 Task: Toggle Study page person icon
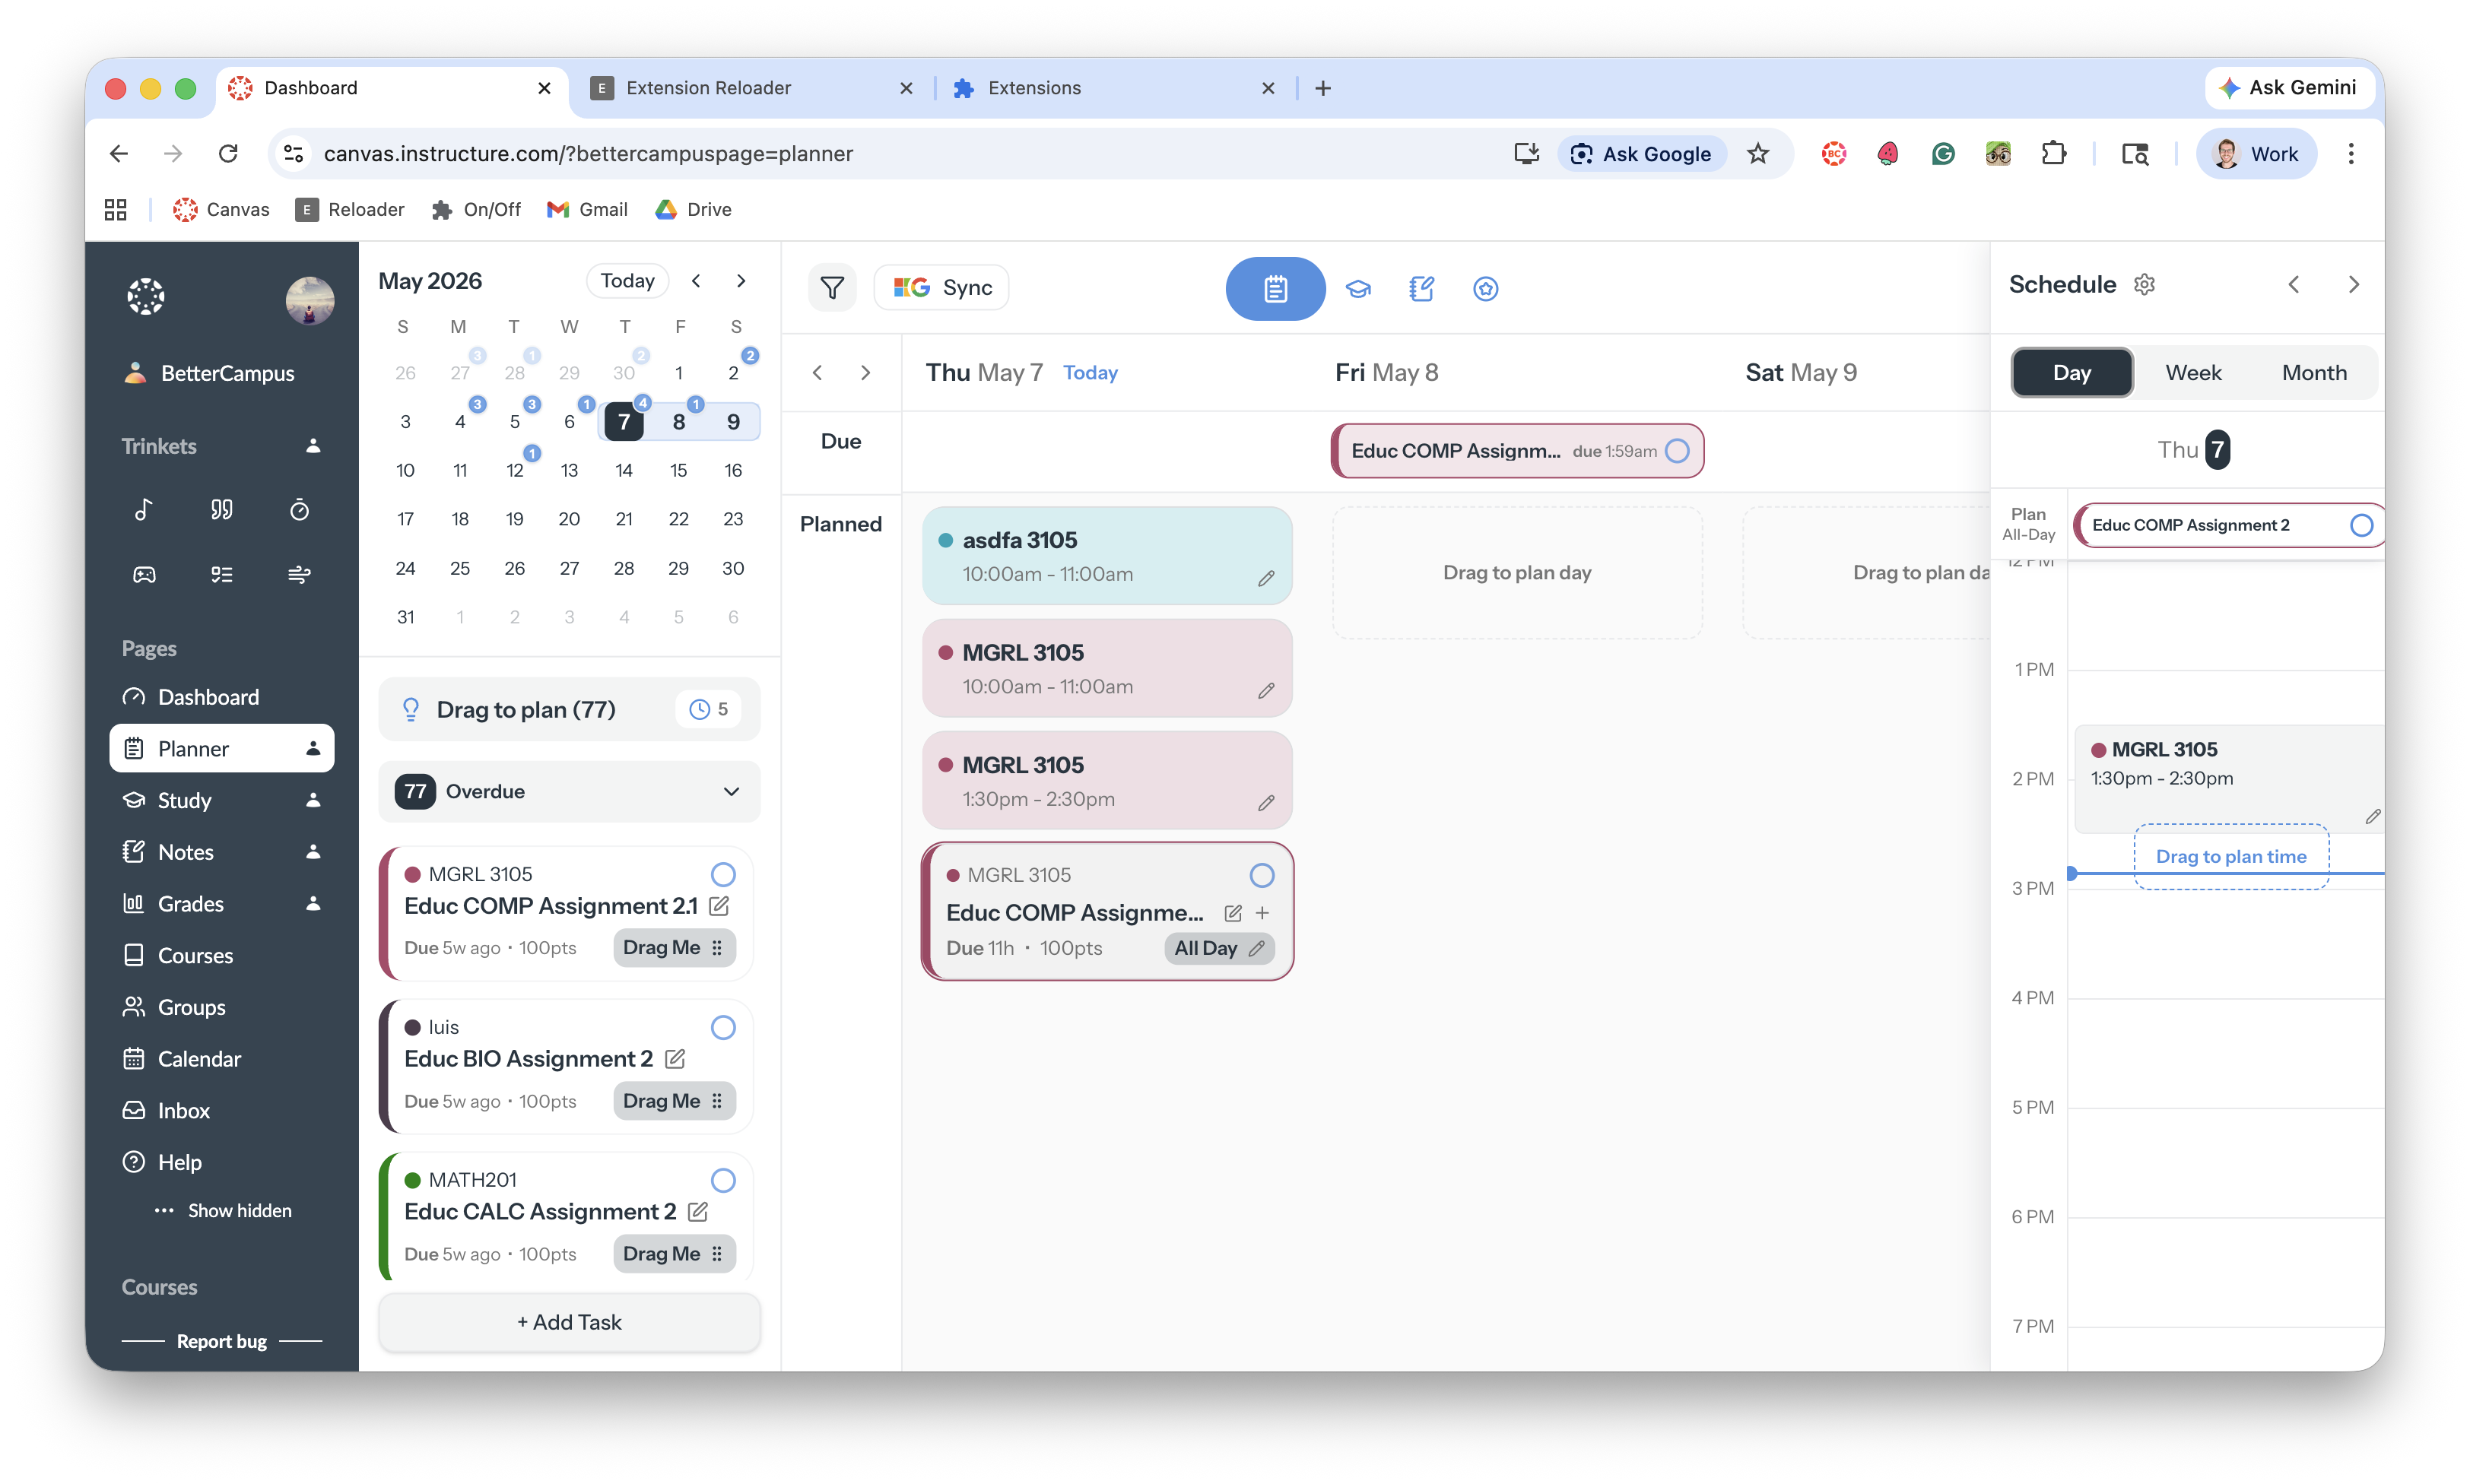click(x=313, y=800)
